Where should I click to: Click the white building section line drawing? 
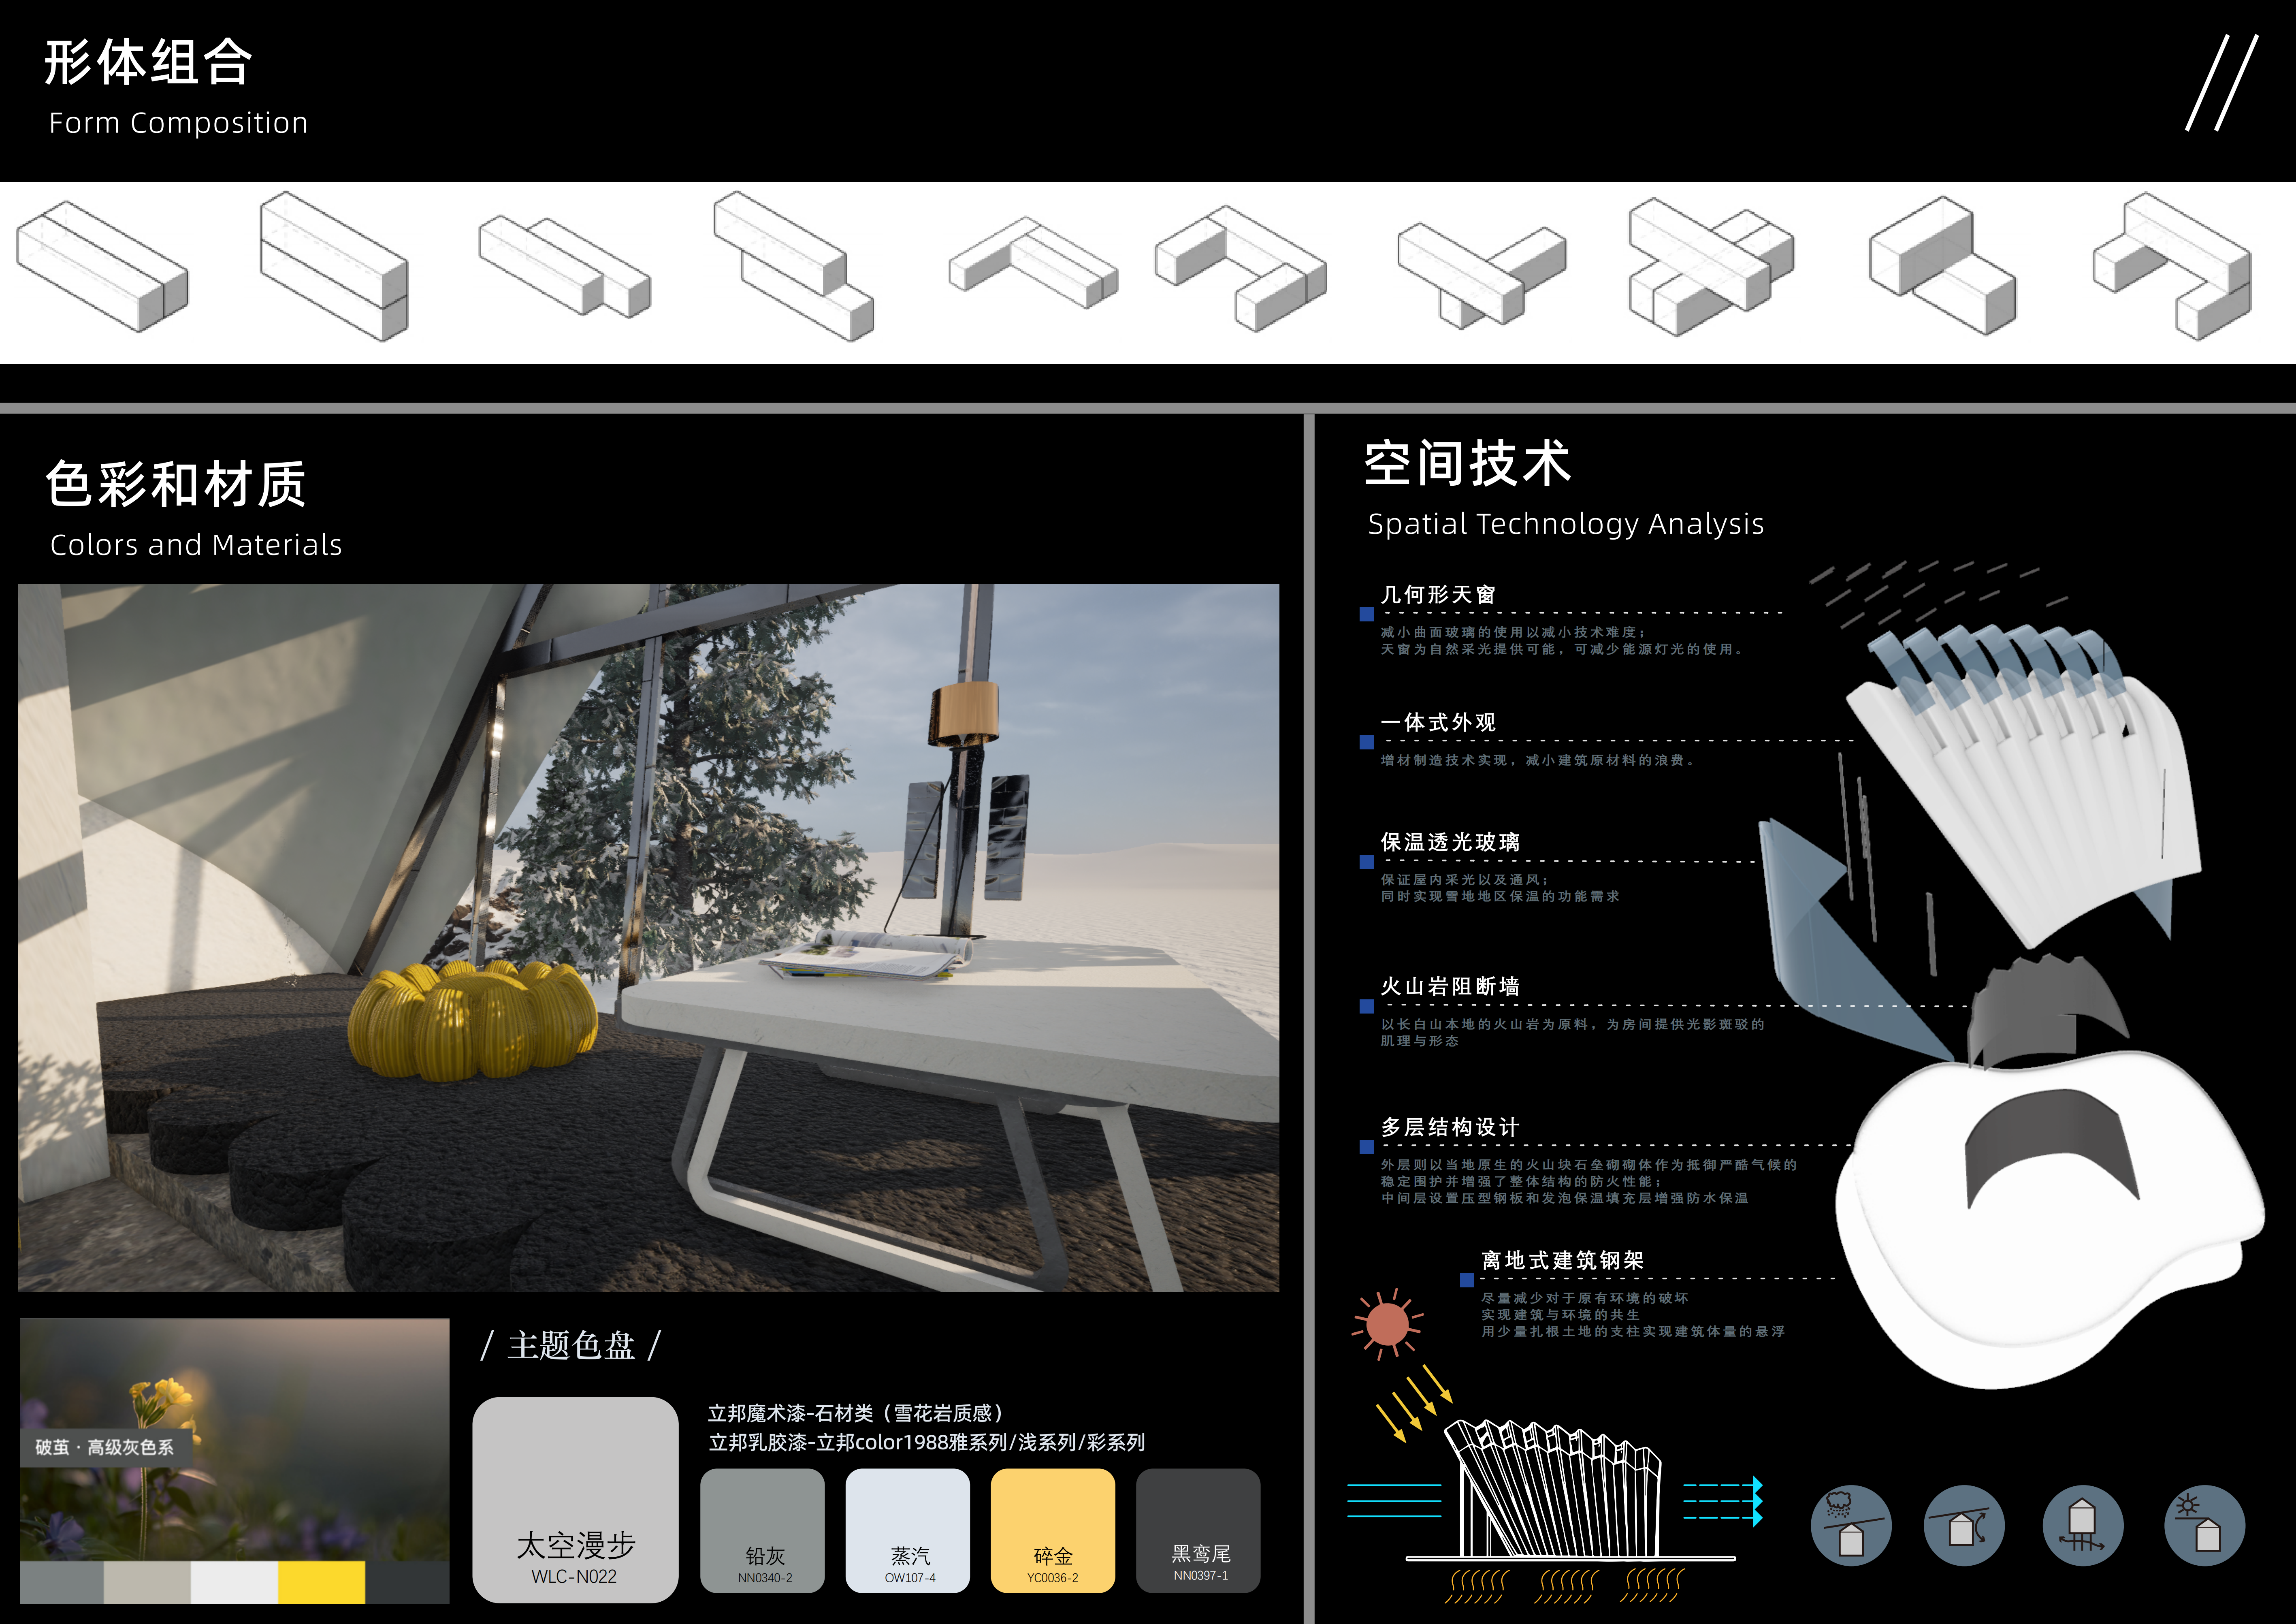1570,1490
